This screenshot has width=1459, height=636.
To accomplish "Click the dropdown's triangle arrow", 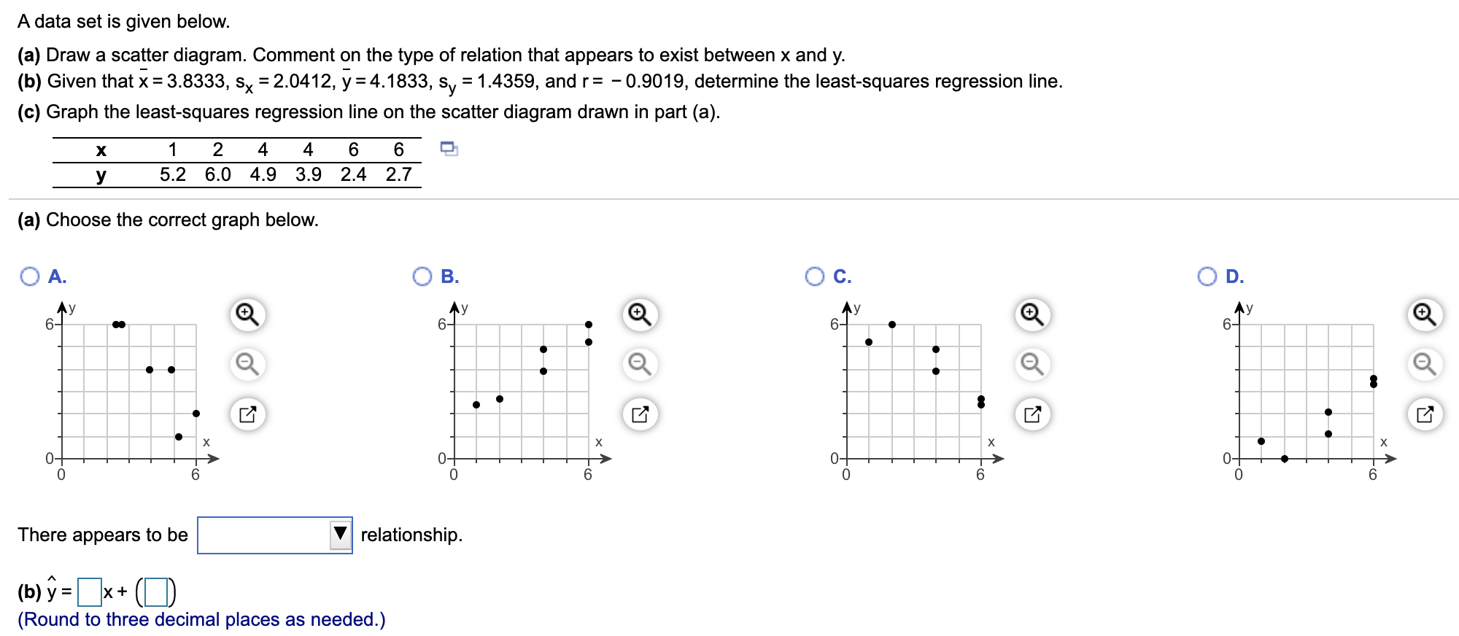I will 338,535.
